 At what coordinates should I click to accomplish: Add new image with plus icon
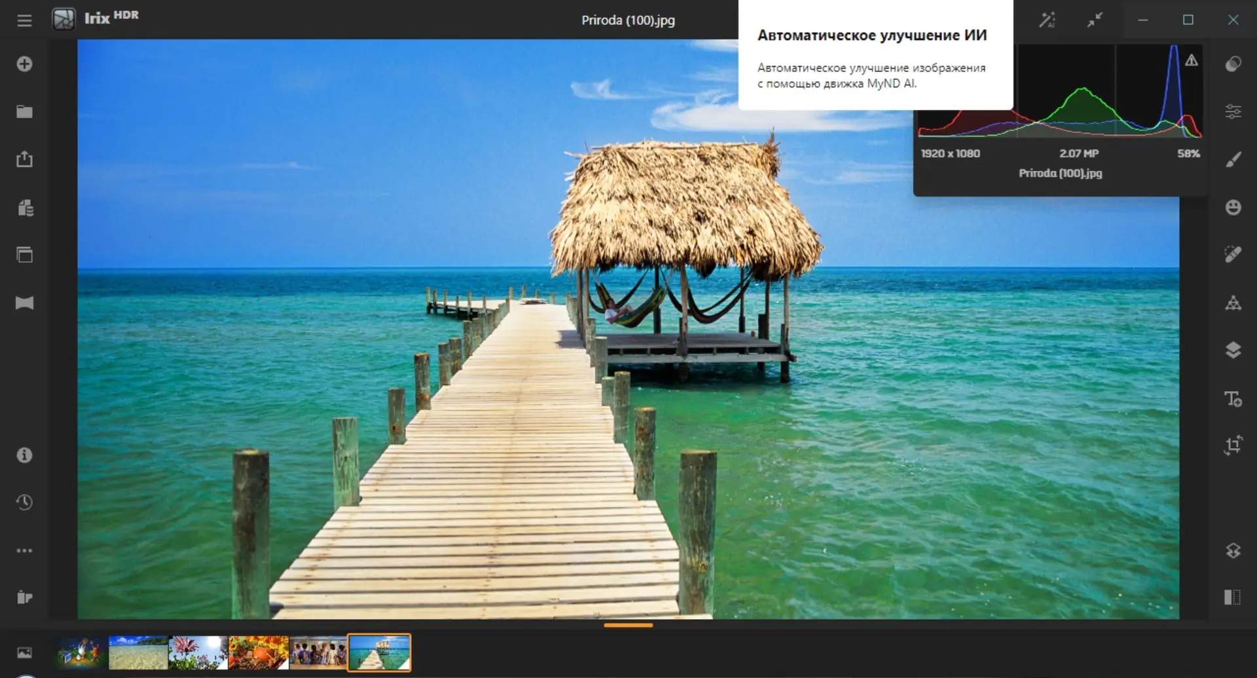pos(24,64)
